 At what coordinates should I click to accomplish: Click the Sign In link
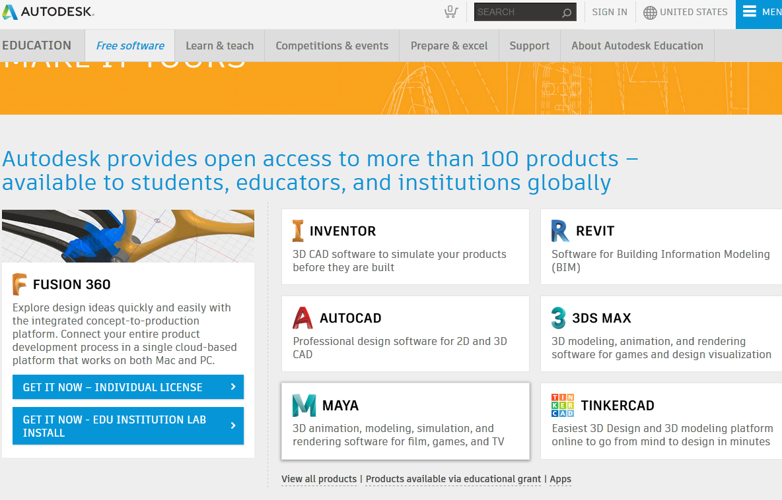click(x=610, y=12)
